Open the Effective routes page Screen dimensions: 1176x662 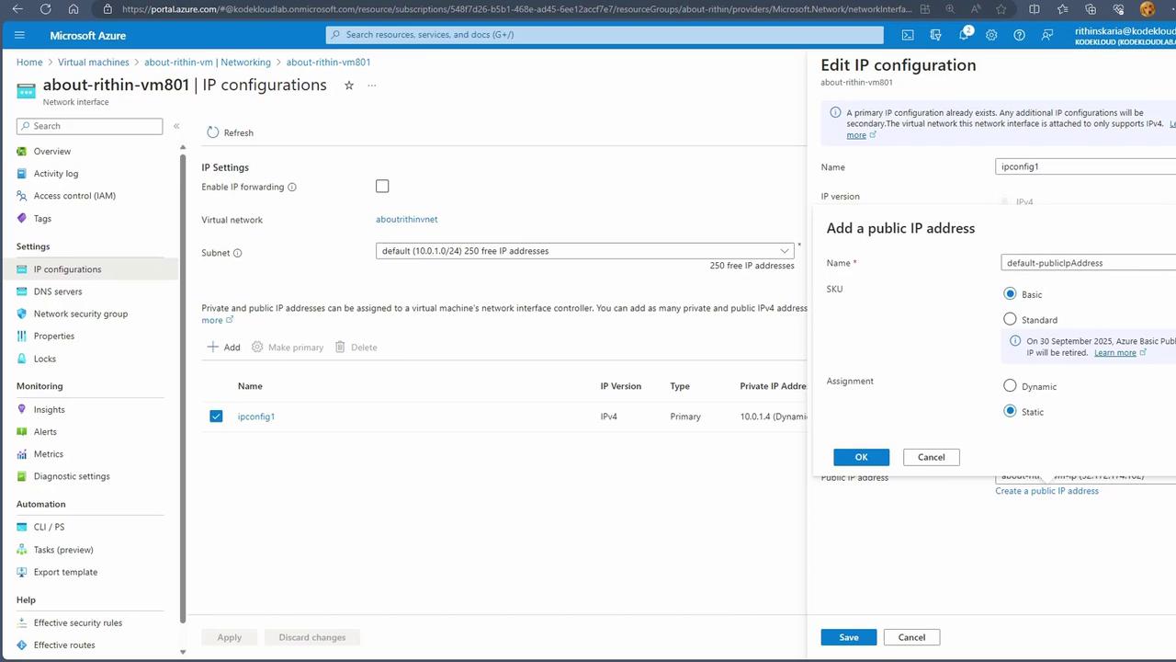(x=64, y=645)
